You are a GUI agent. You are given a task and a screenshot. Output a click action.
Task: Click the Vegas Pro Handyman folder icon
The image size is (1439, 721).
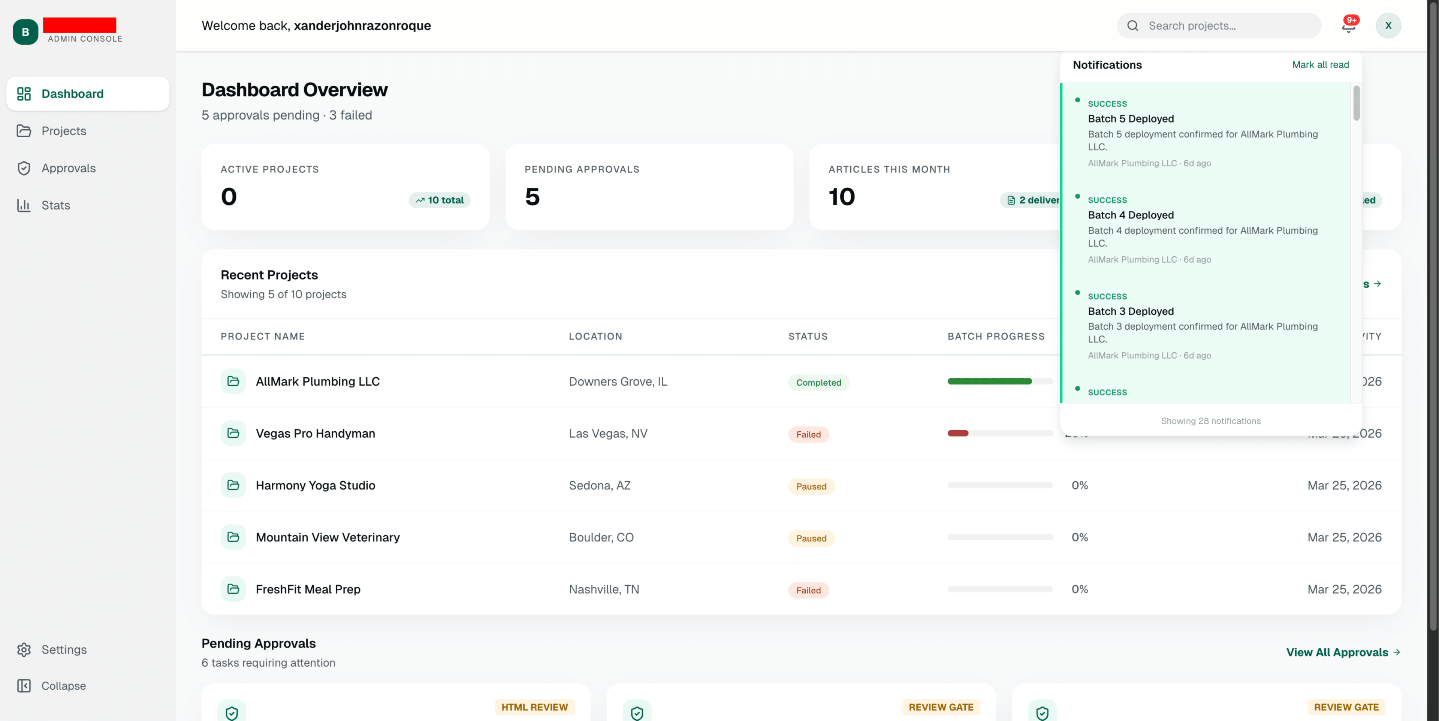tap(233, 433)
